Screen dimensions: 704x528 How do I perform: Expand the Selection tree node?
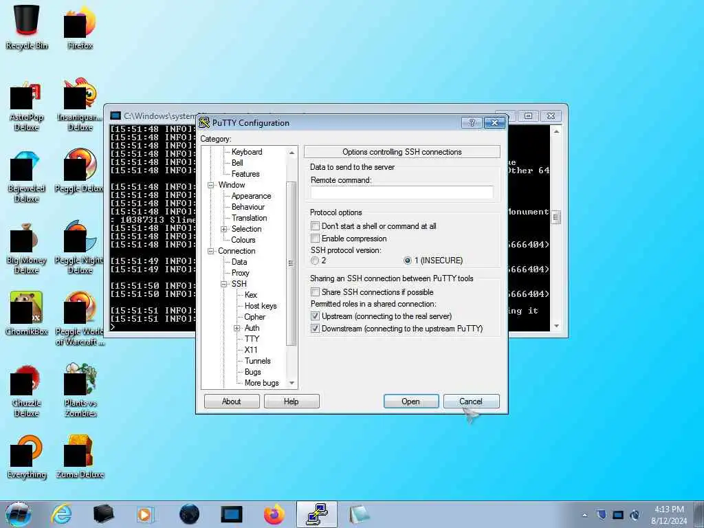click(x=223, y=229)
